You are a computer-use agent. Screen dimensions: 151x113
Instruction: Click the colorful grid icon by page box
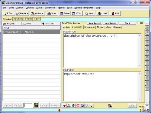click(36, 105)
